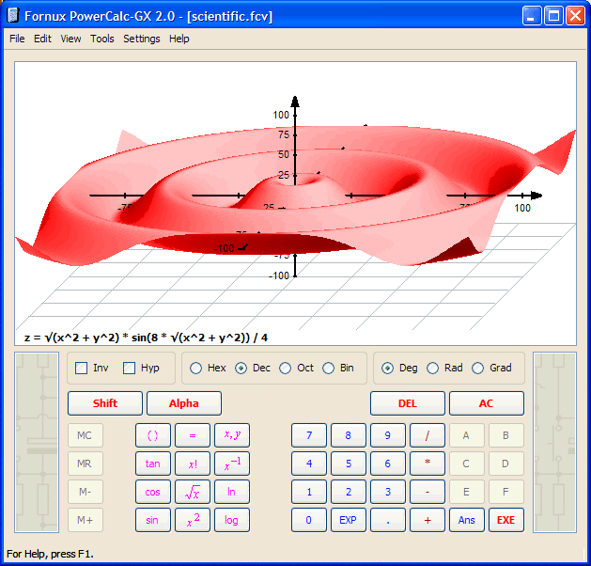591x566 pixels.
Task: Click the parentheses key
Action: 153,435
